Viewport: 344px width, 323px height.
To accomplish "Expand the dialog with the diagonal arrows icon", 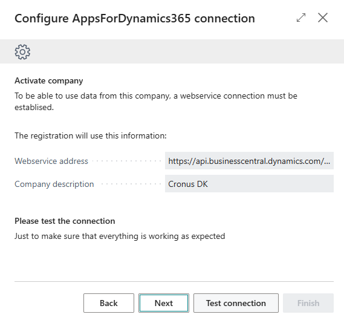I will click(x=301, y=18).
